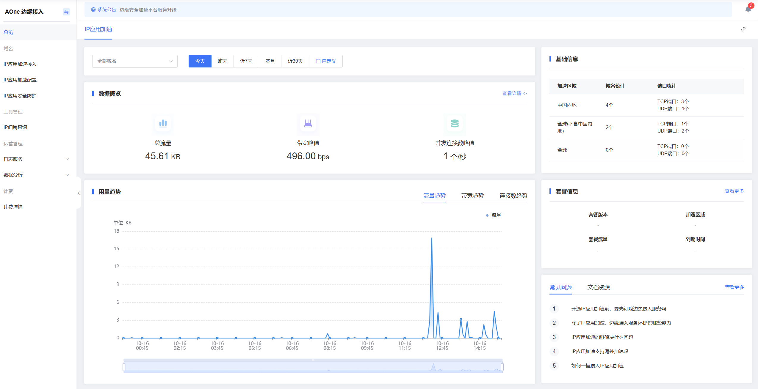
Task: Open the 查看详情>> link in data overview
Action: coord(514,94)
